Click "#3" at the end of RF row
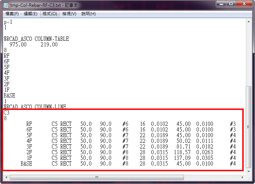This screenshot has height=184, width=255. [x=233, y=124]
